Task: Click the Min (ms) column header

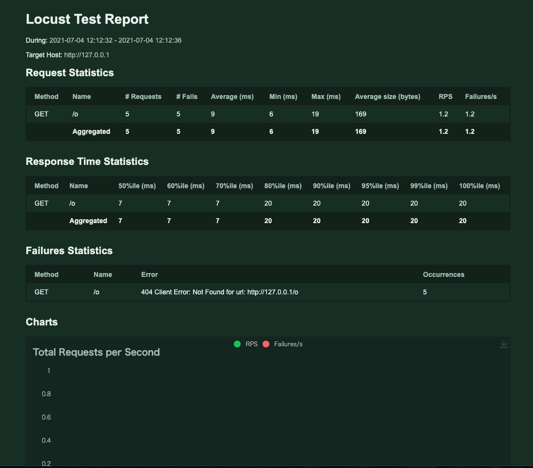Action: click(x=283, y=97)
